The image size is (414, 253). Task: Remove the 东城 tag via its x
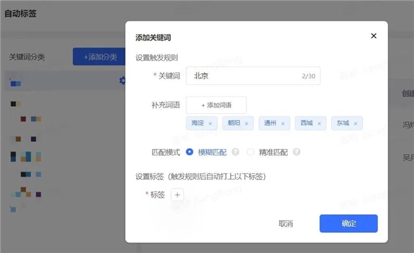(355, 123)
